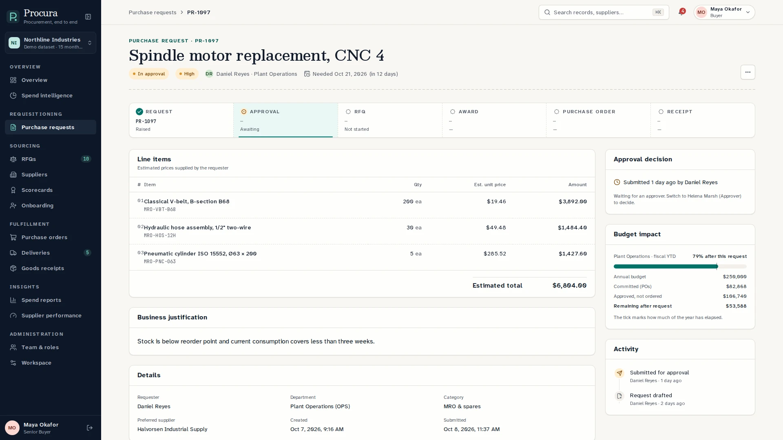The height and width of the screenshot is (440, 783).
Task: Select the Request stage step
Action: (x=181, y=120)
